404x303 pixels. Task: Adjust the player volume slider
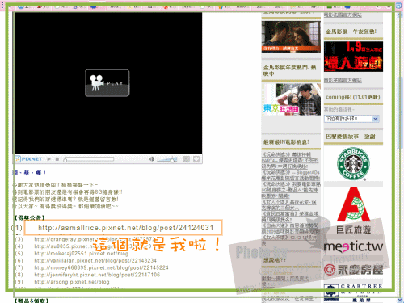click(167, 159)
